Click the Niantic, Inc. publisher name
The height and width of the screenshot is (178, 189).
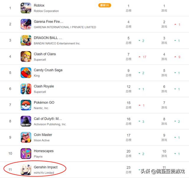[41, 108]
